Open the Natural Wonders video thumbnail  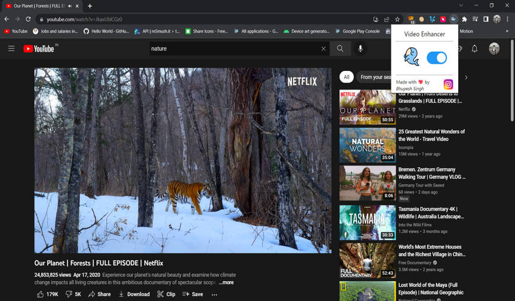368,145
